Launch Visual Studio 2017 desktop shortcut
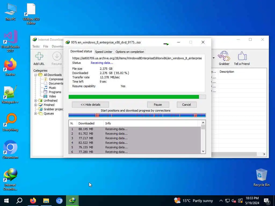The image size is (275, 206). 10,41
